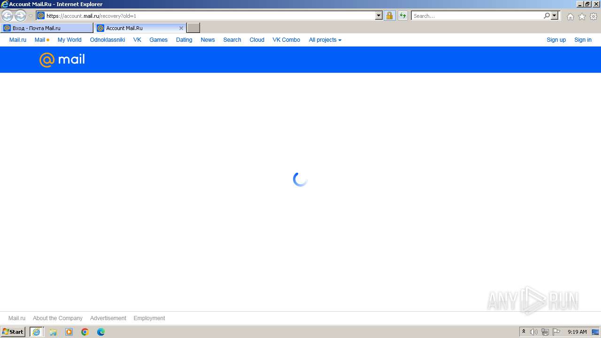Click the magnifier search icon
The width and height of the screenshot is (601, 338).
coord(547,16)
